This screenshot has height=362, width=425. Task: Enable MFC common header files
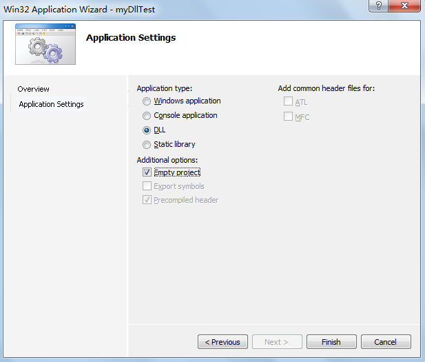click(x=288, y=116)
